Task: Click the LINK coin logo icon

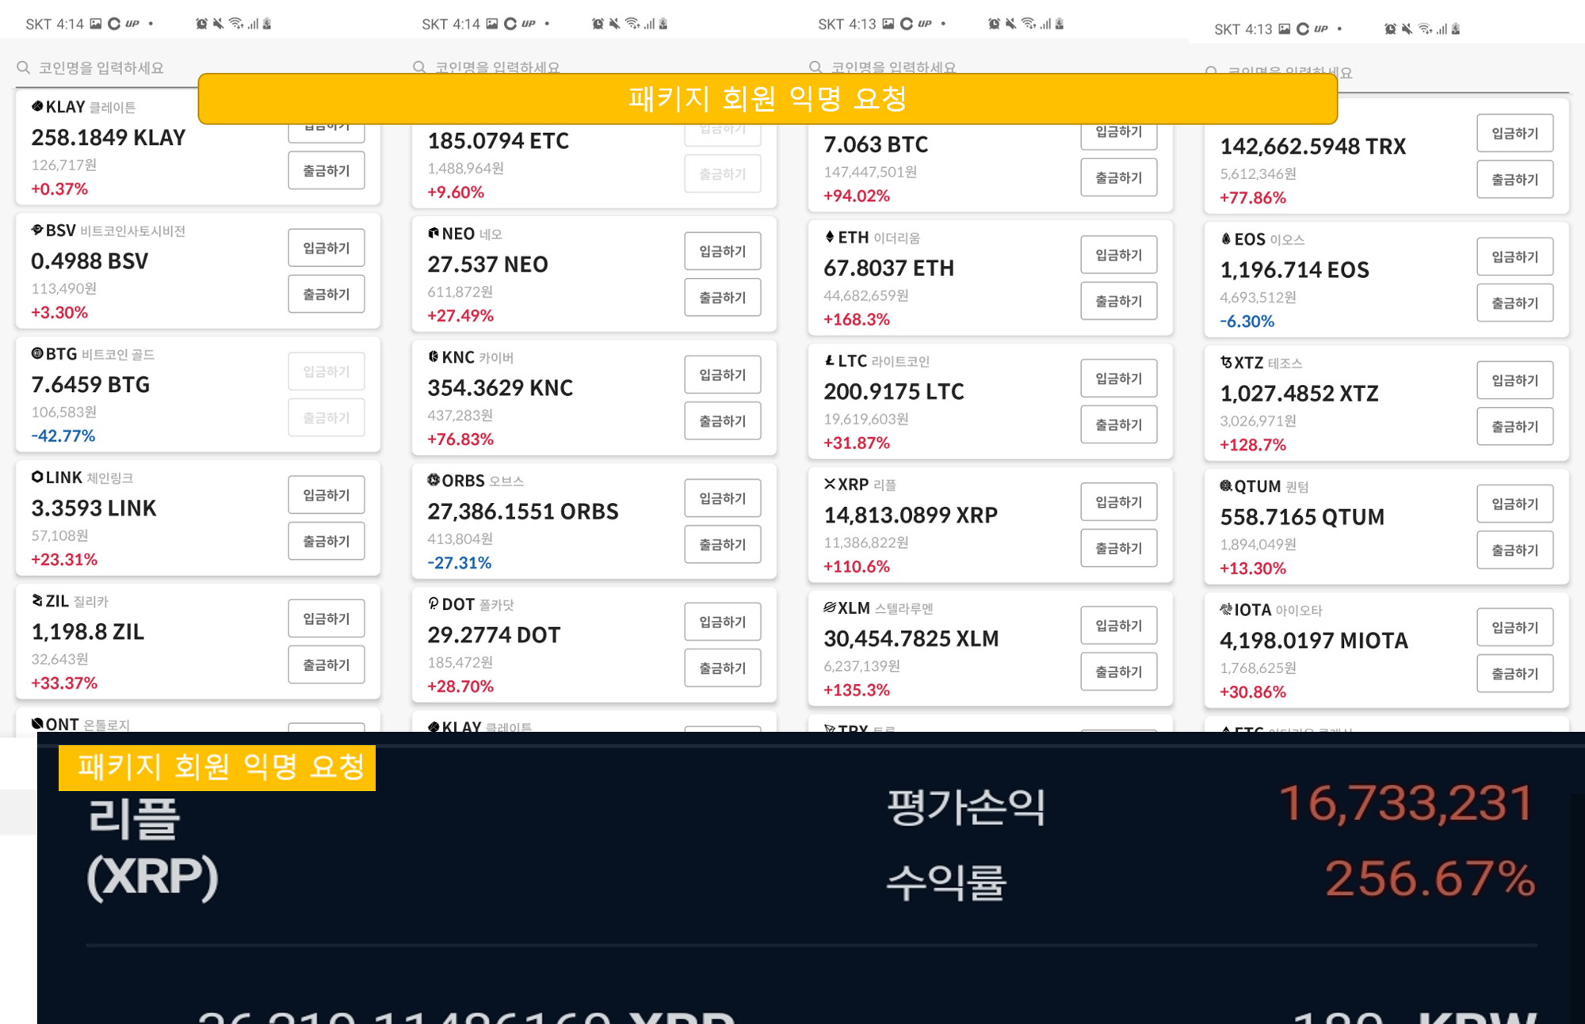Action: [37, 477]
